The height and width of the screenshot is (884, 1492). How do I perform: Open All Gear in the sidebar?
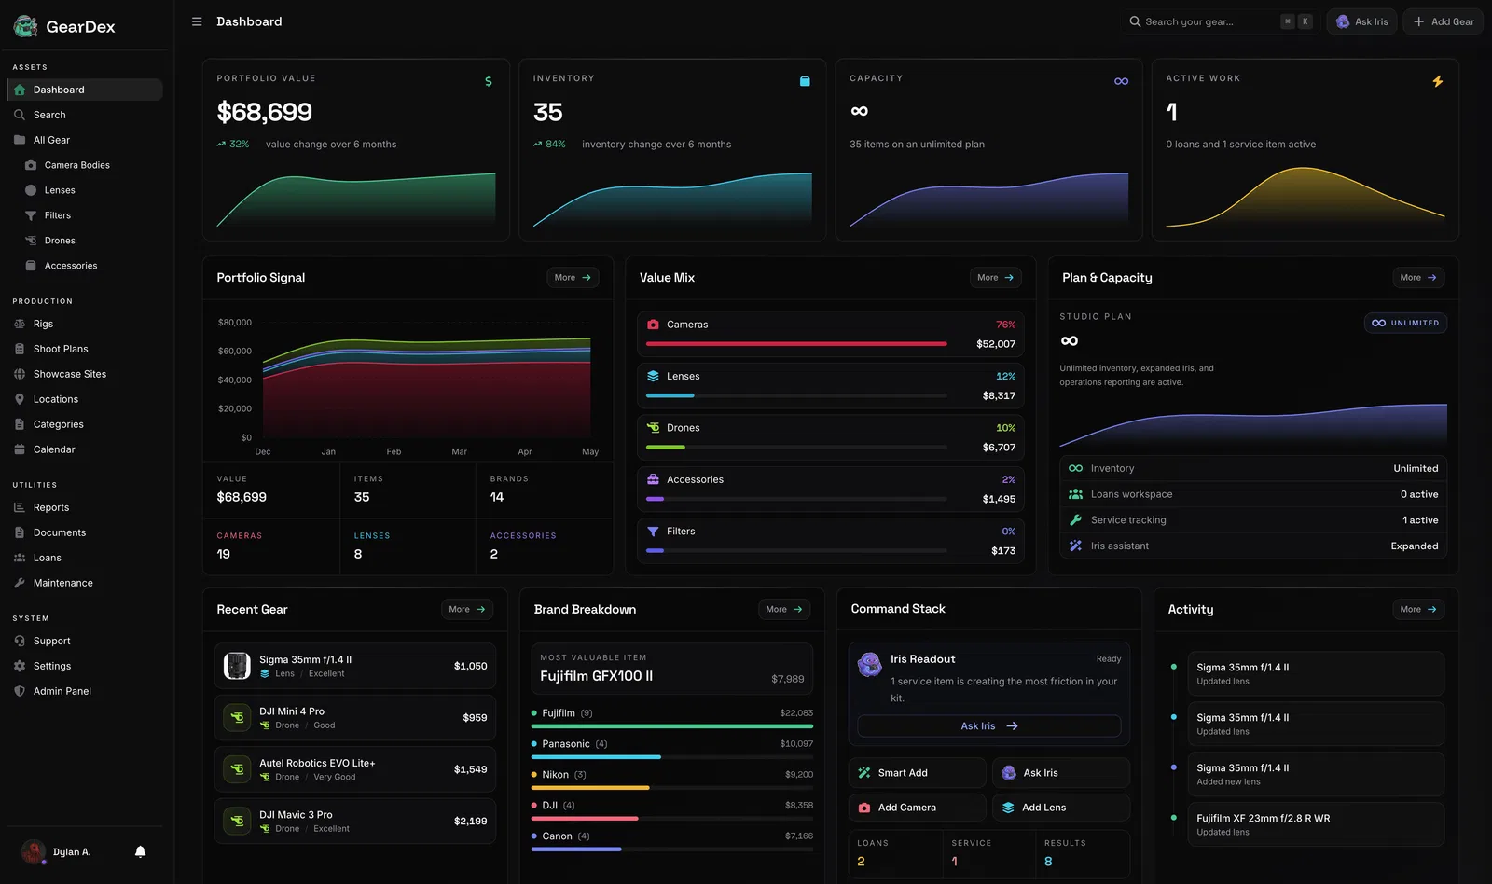[85, 140]
